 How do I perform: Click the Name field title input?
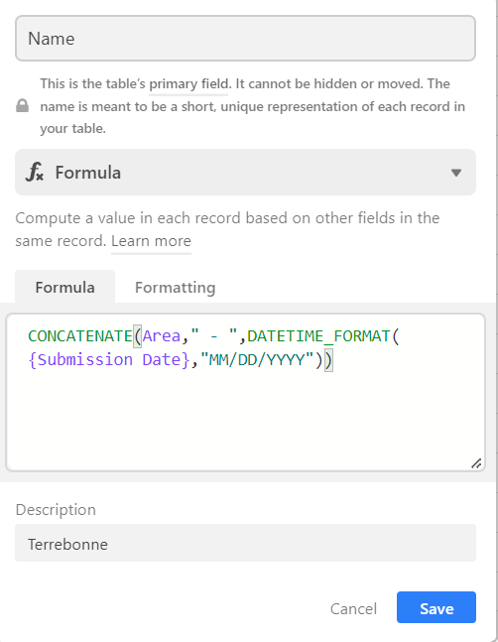pyautogui.click(x=245, y=39)
